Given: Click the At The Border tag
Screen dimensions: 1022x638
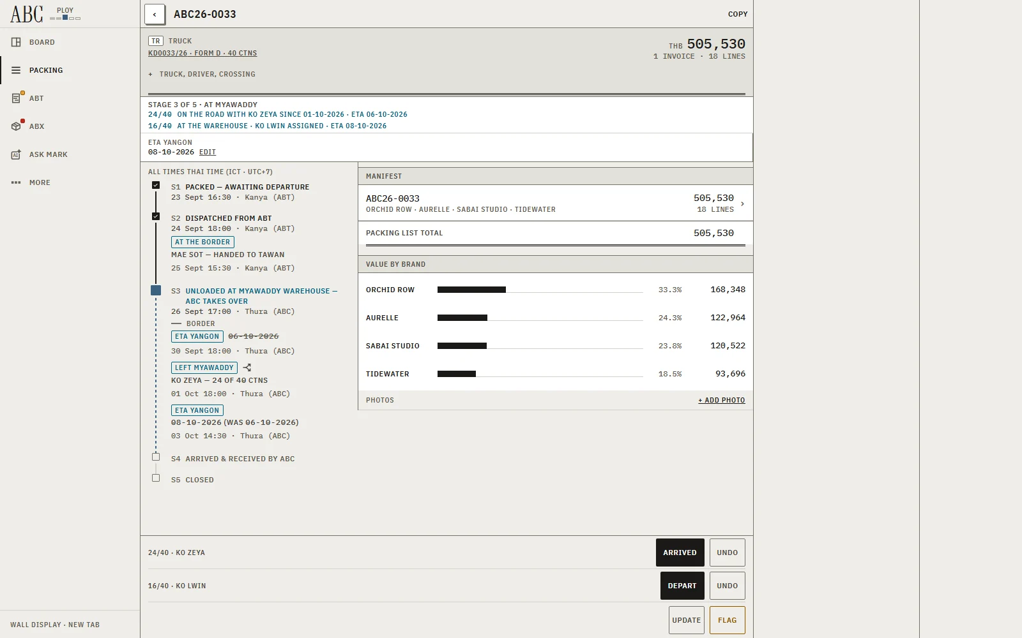Looking at the screenshot, I should (202, 242).
